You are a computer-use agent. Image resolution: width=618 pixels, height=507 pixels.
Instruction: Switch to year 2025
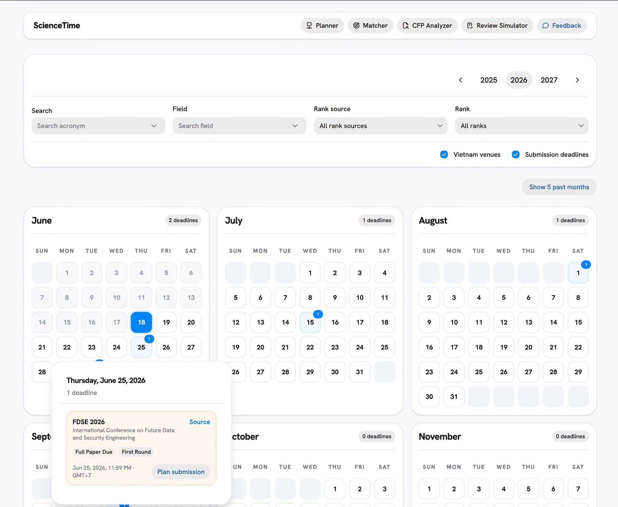(x=489, y=80)
